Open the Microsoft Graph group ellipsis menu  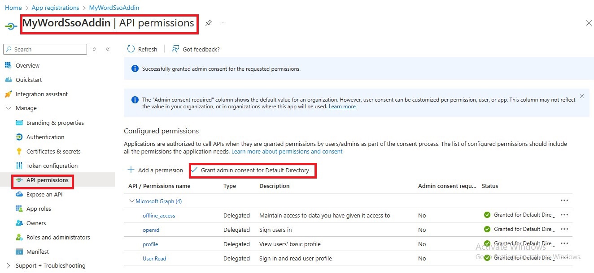point(564,200)
